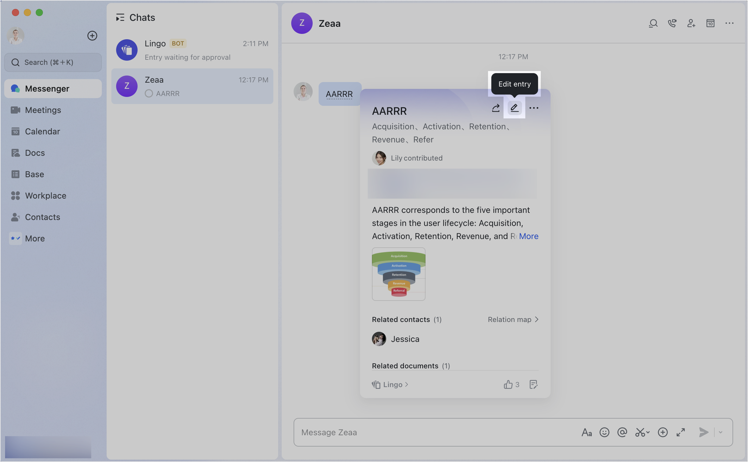Add a member to the Zeaa chat

pyautogui.click(x=691, y=23)
